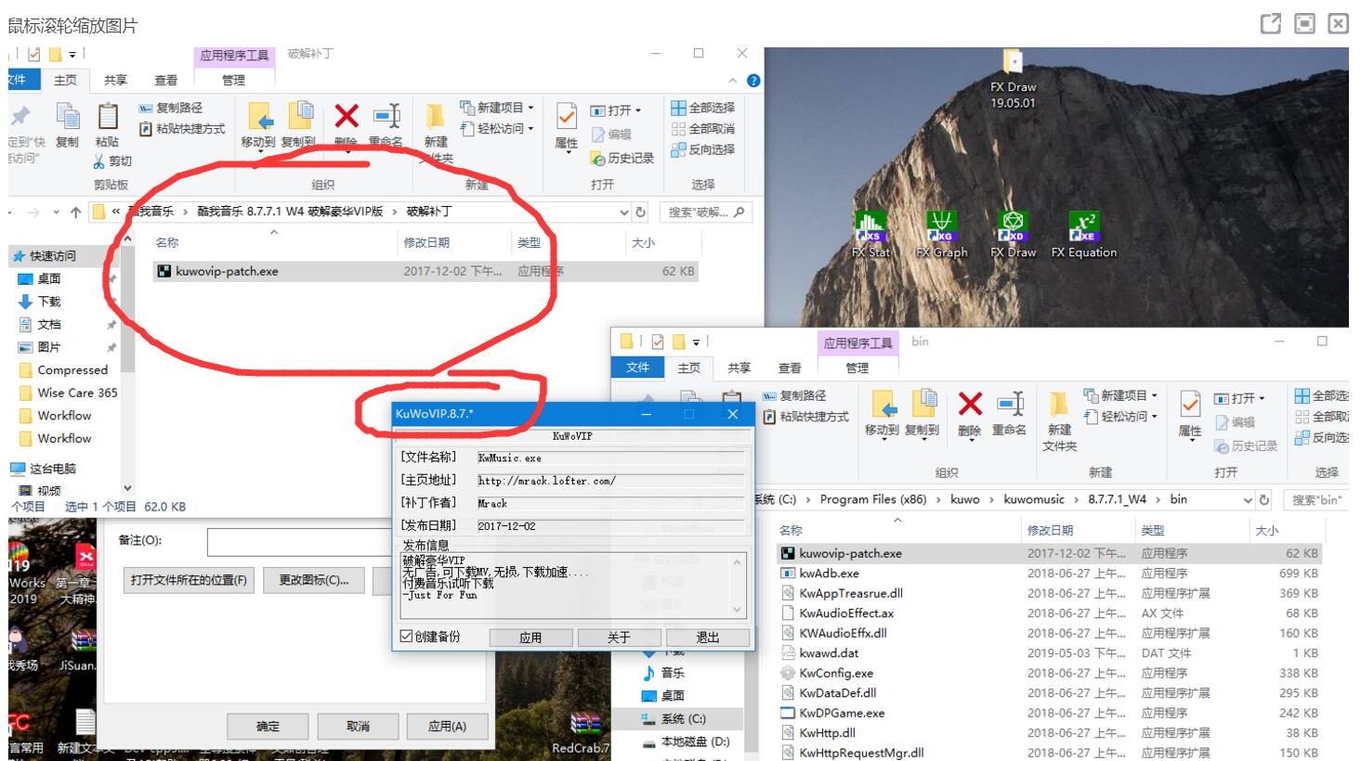Viewport: 1361px width, 761px height.
Task: Select 下载 in 破解补丁 window sidebar
Action: coord(49,302)
